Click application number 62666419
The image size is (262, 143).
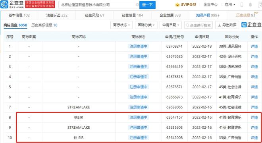[x=174, y=67]
